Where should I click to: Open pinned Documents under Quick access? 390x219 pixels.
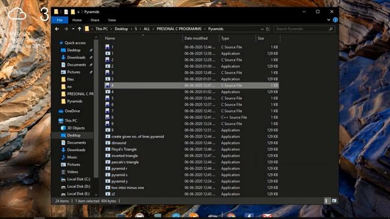click(76, 65)
